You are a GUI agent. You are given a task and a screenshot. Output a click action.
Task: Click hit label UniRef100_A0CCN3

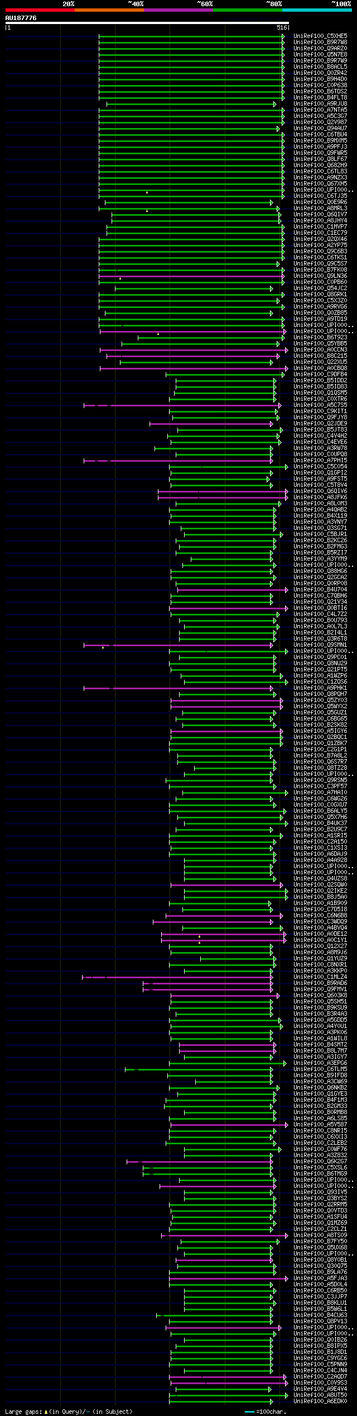[320, 349]
